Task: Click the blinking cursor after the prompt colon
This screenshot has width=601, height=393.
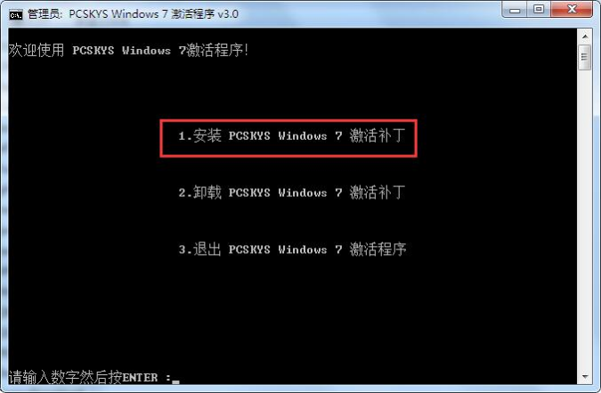Action: (x=175, y=382)
